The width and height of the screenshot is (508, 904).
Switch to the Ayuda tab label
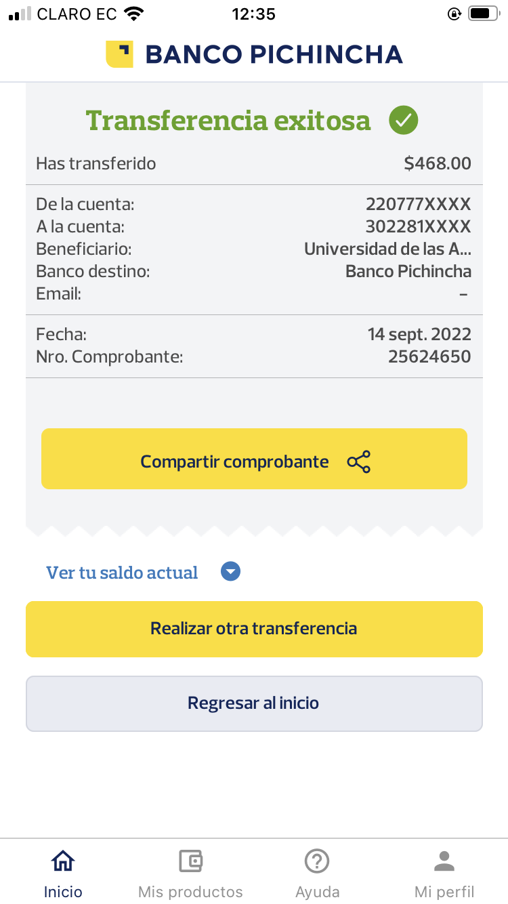[x=317, y=891]
